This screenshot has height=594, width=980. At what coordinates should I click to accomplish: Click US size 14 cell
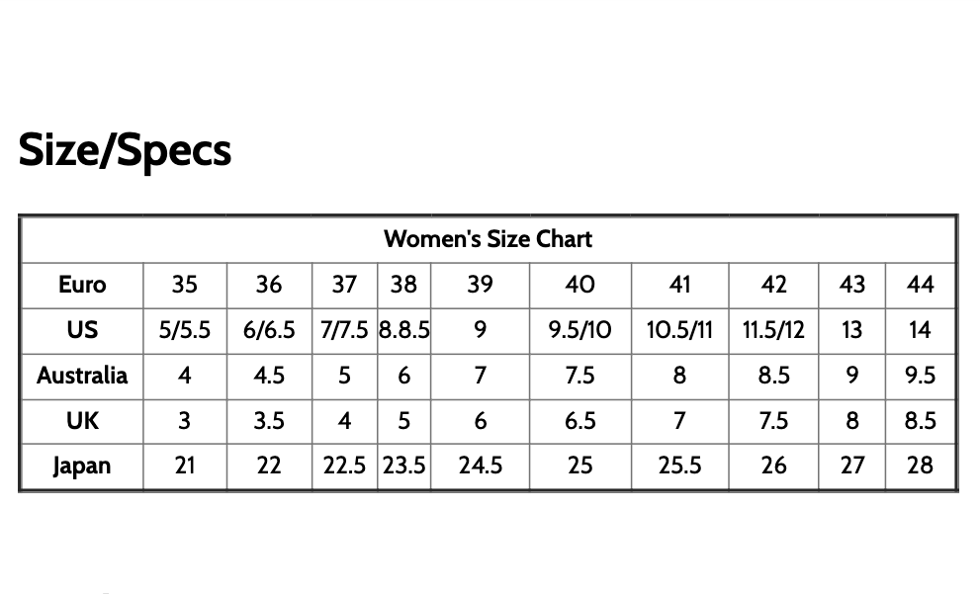point(921,330)
